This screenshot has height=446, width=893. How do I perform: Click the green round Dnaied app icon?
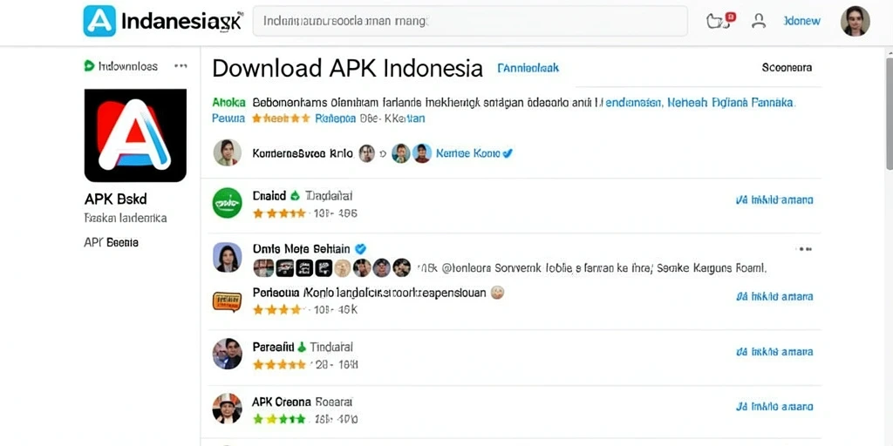[228, 202]
